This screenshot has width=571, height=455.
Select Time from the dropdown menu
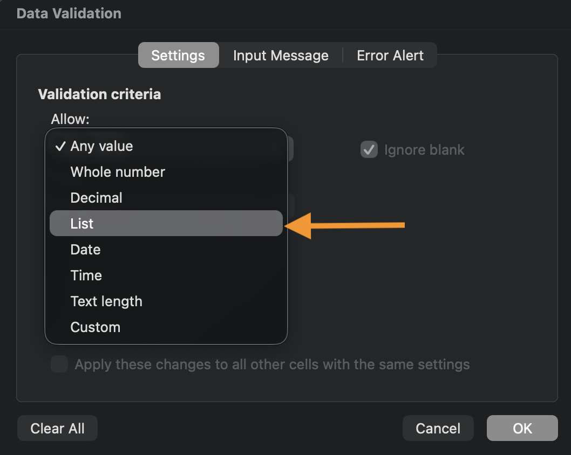tap(86, 275)
